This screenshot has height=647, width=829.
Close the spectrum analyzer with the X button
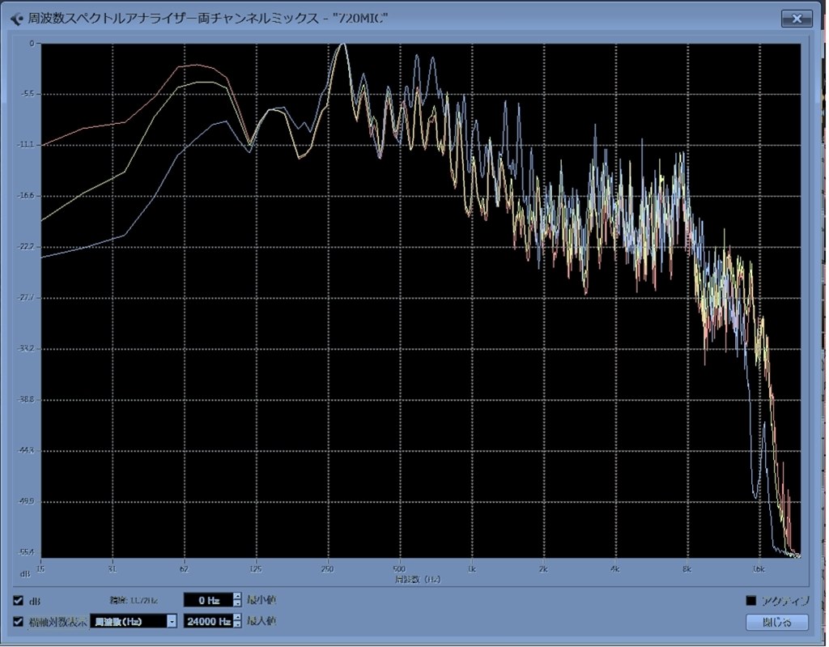click(x=797, y=18)
